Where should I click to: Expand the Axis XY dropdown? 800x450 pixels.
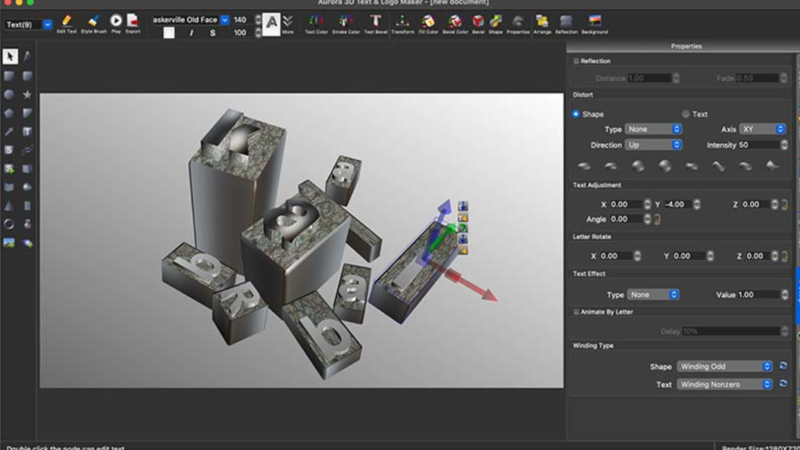(x=762, y=129)
